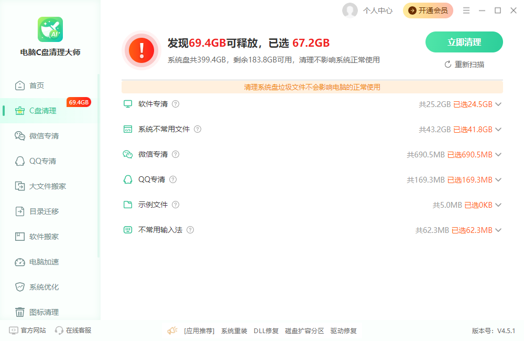Screen dimensions: 524x341
Task: Click the 示例文件 folder icon
Action: click(x=128, y=205)
